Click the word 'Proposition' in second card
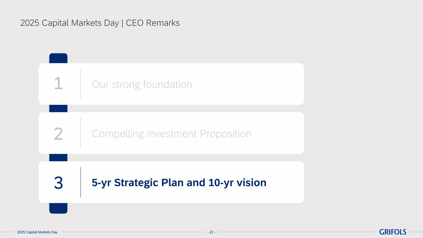423x238 pixels. [x=225, y=134]
